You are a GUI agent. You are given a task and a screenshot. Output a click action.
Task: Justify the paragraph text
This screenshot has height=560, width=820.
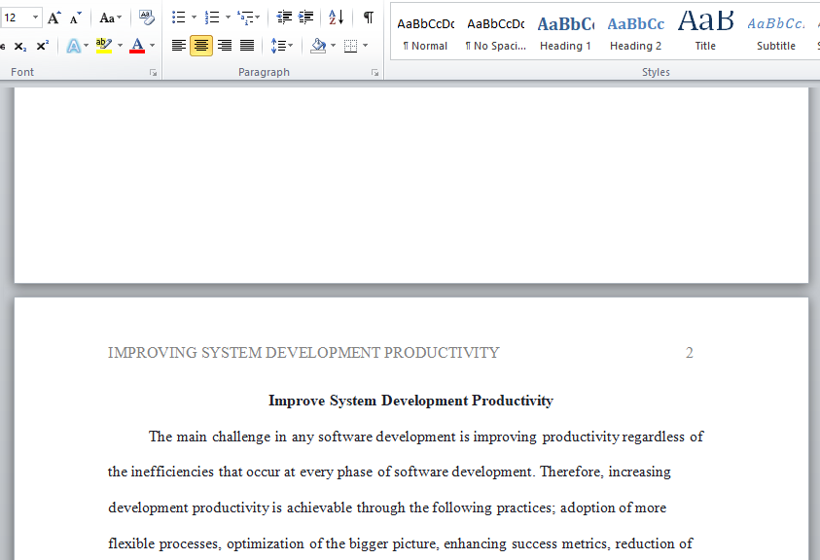247,46
